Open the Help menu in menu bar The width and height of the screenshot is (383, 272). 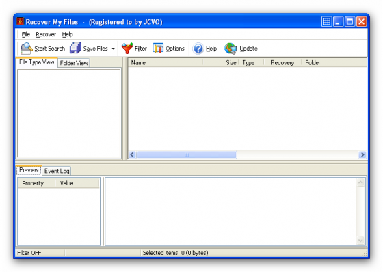(x=67, y=34)
